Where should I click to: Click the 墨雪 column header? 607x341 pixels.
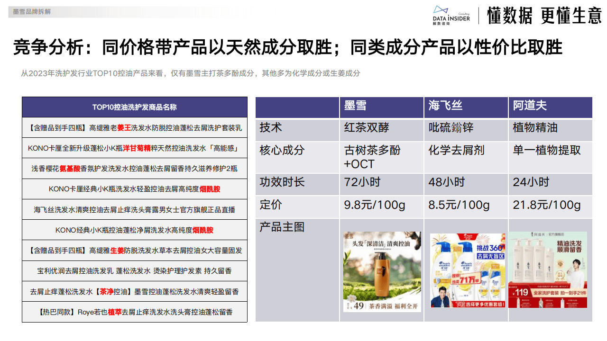click(381, 108)
